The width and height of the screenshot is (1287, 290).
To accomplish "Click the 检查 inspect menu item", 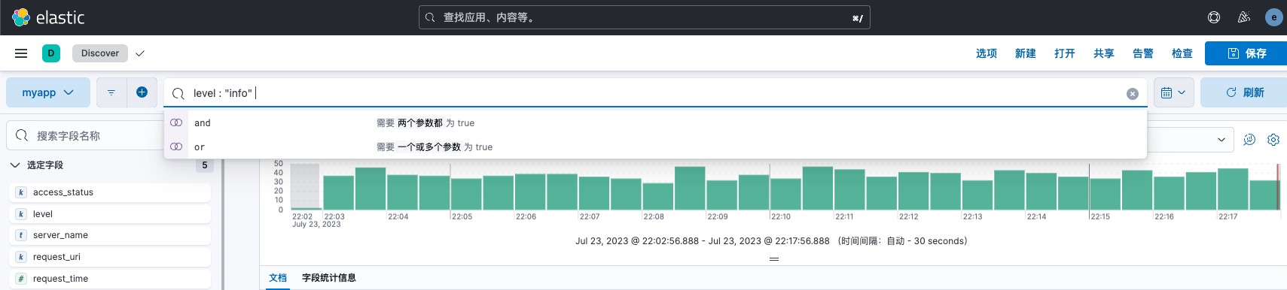I will (x=1182, y=53).
